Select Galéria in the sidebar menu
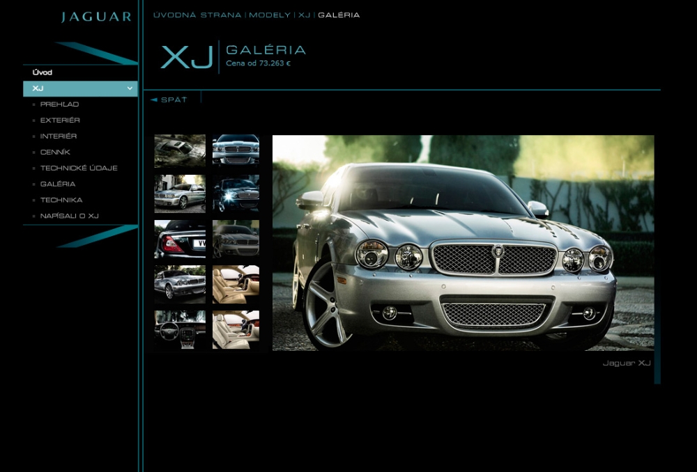The width and height of the screenshot is (697, 472). 58,184
